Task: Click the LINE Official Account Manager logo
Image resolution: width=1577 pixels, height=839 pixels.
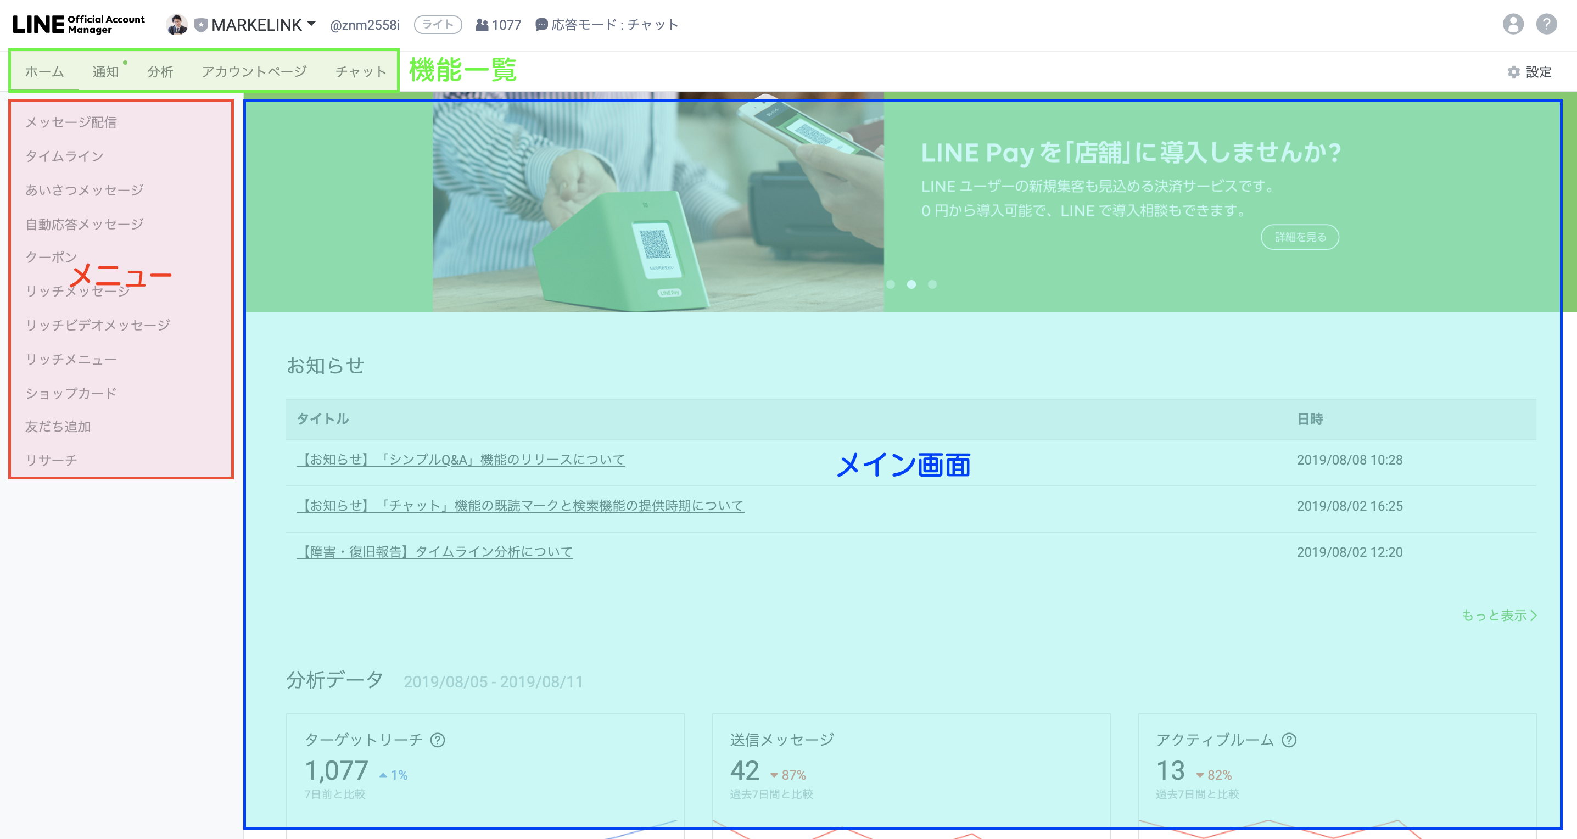Action: 79,25
